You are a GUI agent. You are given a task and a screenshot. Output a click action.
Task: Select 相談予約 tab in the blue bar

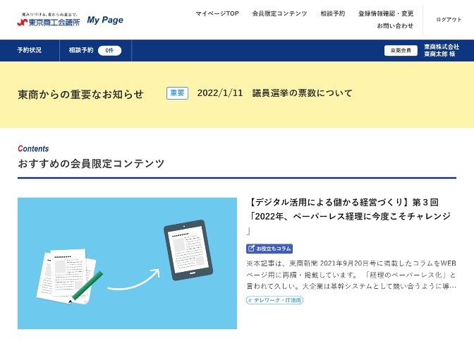pos(81,50)
